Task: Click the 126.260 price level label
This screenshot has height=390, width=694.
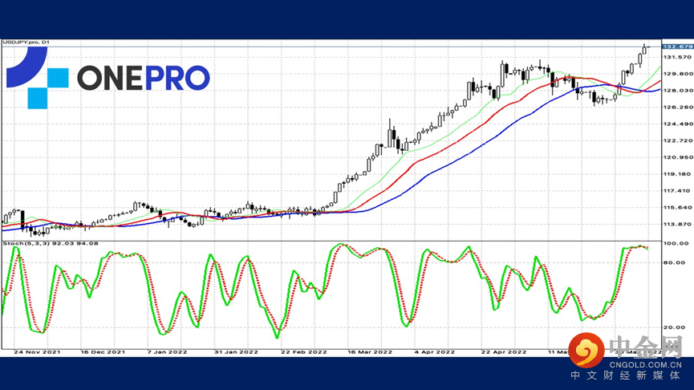Action: (677, 107)
